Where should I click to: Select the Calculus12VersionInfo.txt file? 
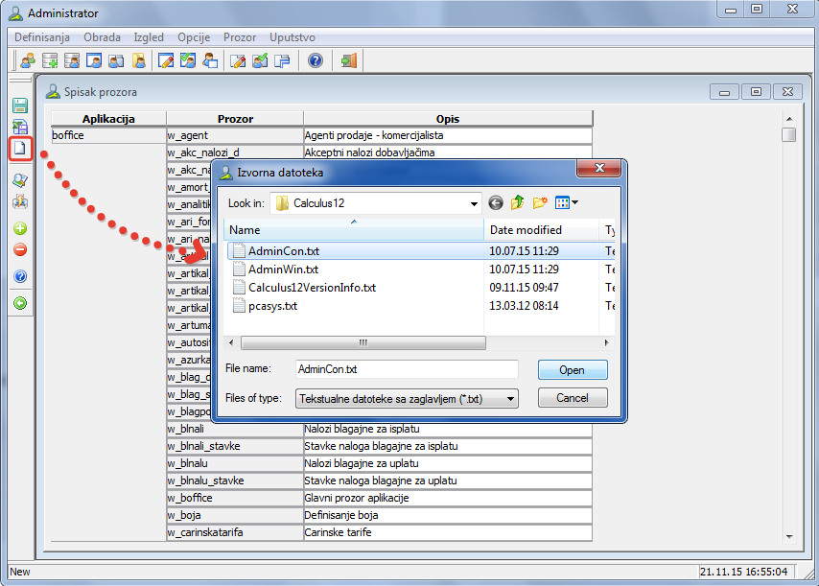312,288
